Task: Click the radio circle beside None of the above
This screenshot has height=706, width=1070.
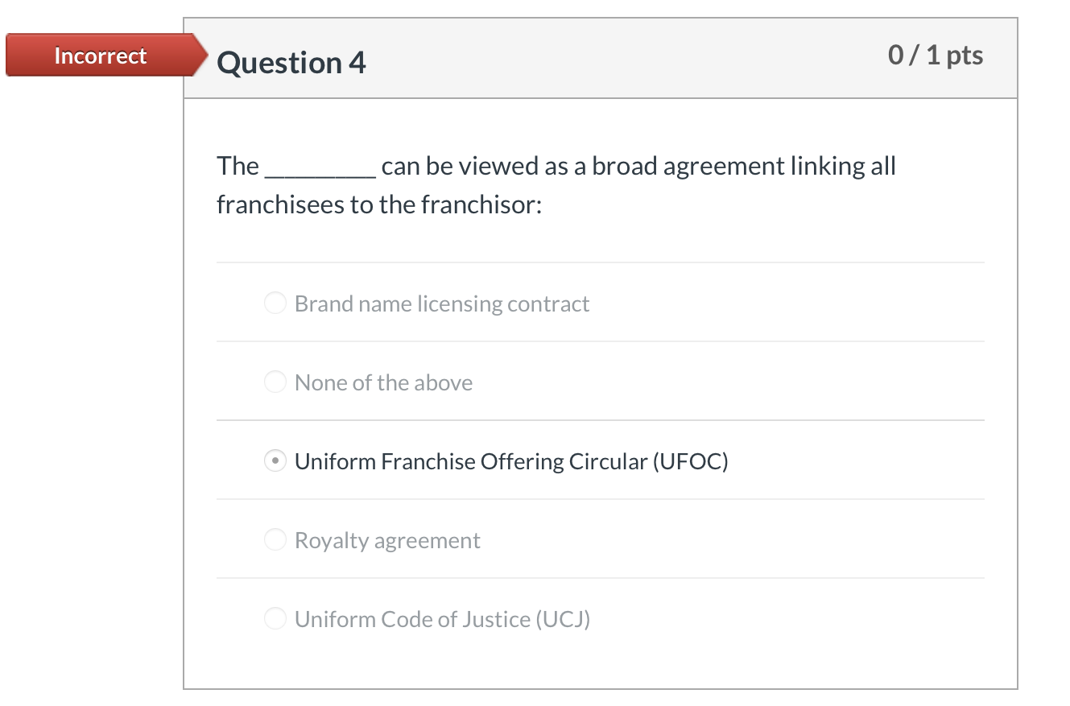Action: pyautogui.click(x=275, y=382)
